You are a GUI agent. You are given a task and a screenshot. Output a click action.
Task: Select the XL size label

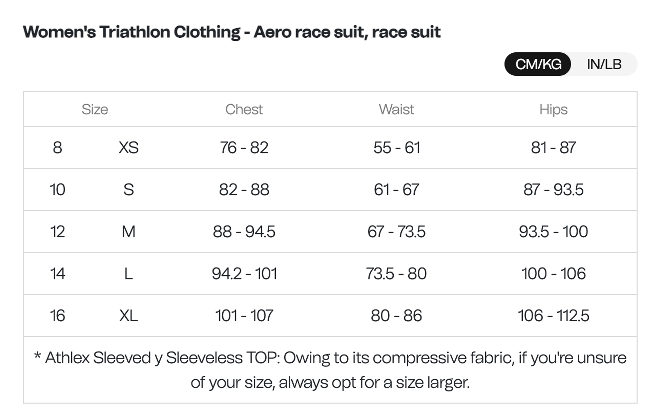click(x=128, y=315)
